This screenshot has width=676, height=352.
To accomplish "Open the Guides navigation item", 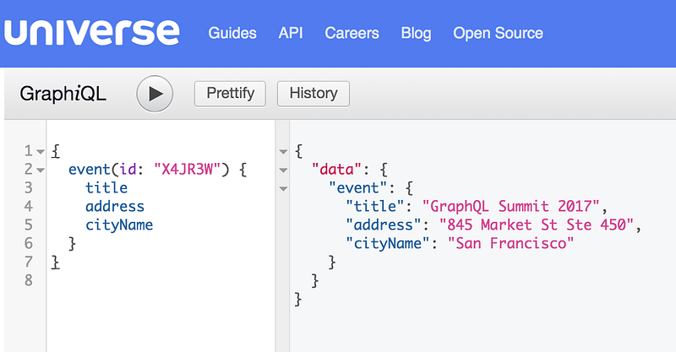I will coord(232,34).
